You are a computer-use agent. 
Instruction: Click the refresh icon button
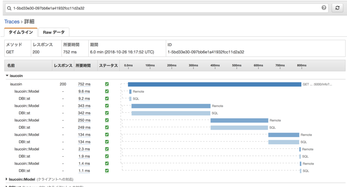[x=337, y=8]
